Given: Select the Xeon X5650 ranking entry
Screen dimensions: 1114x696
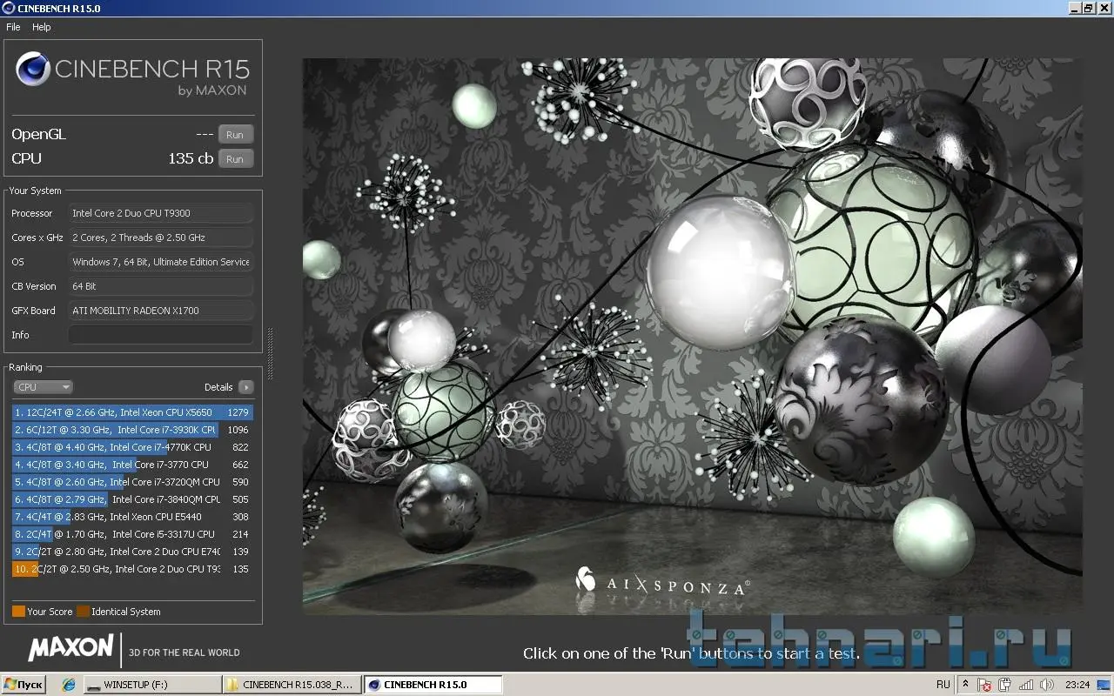Looking at the screenshot, I should (131, 412).
